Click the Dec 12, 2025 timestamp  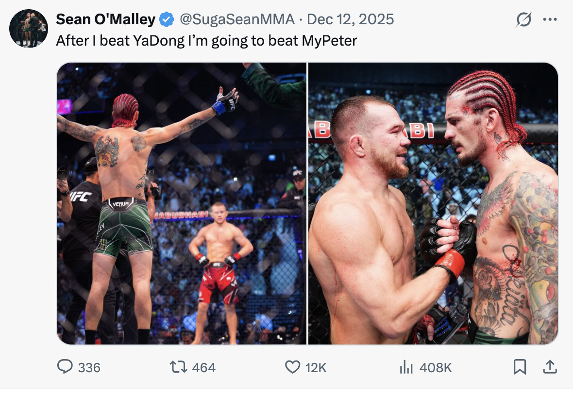coord(351,19)
